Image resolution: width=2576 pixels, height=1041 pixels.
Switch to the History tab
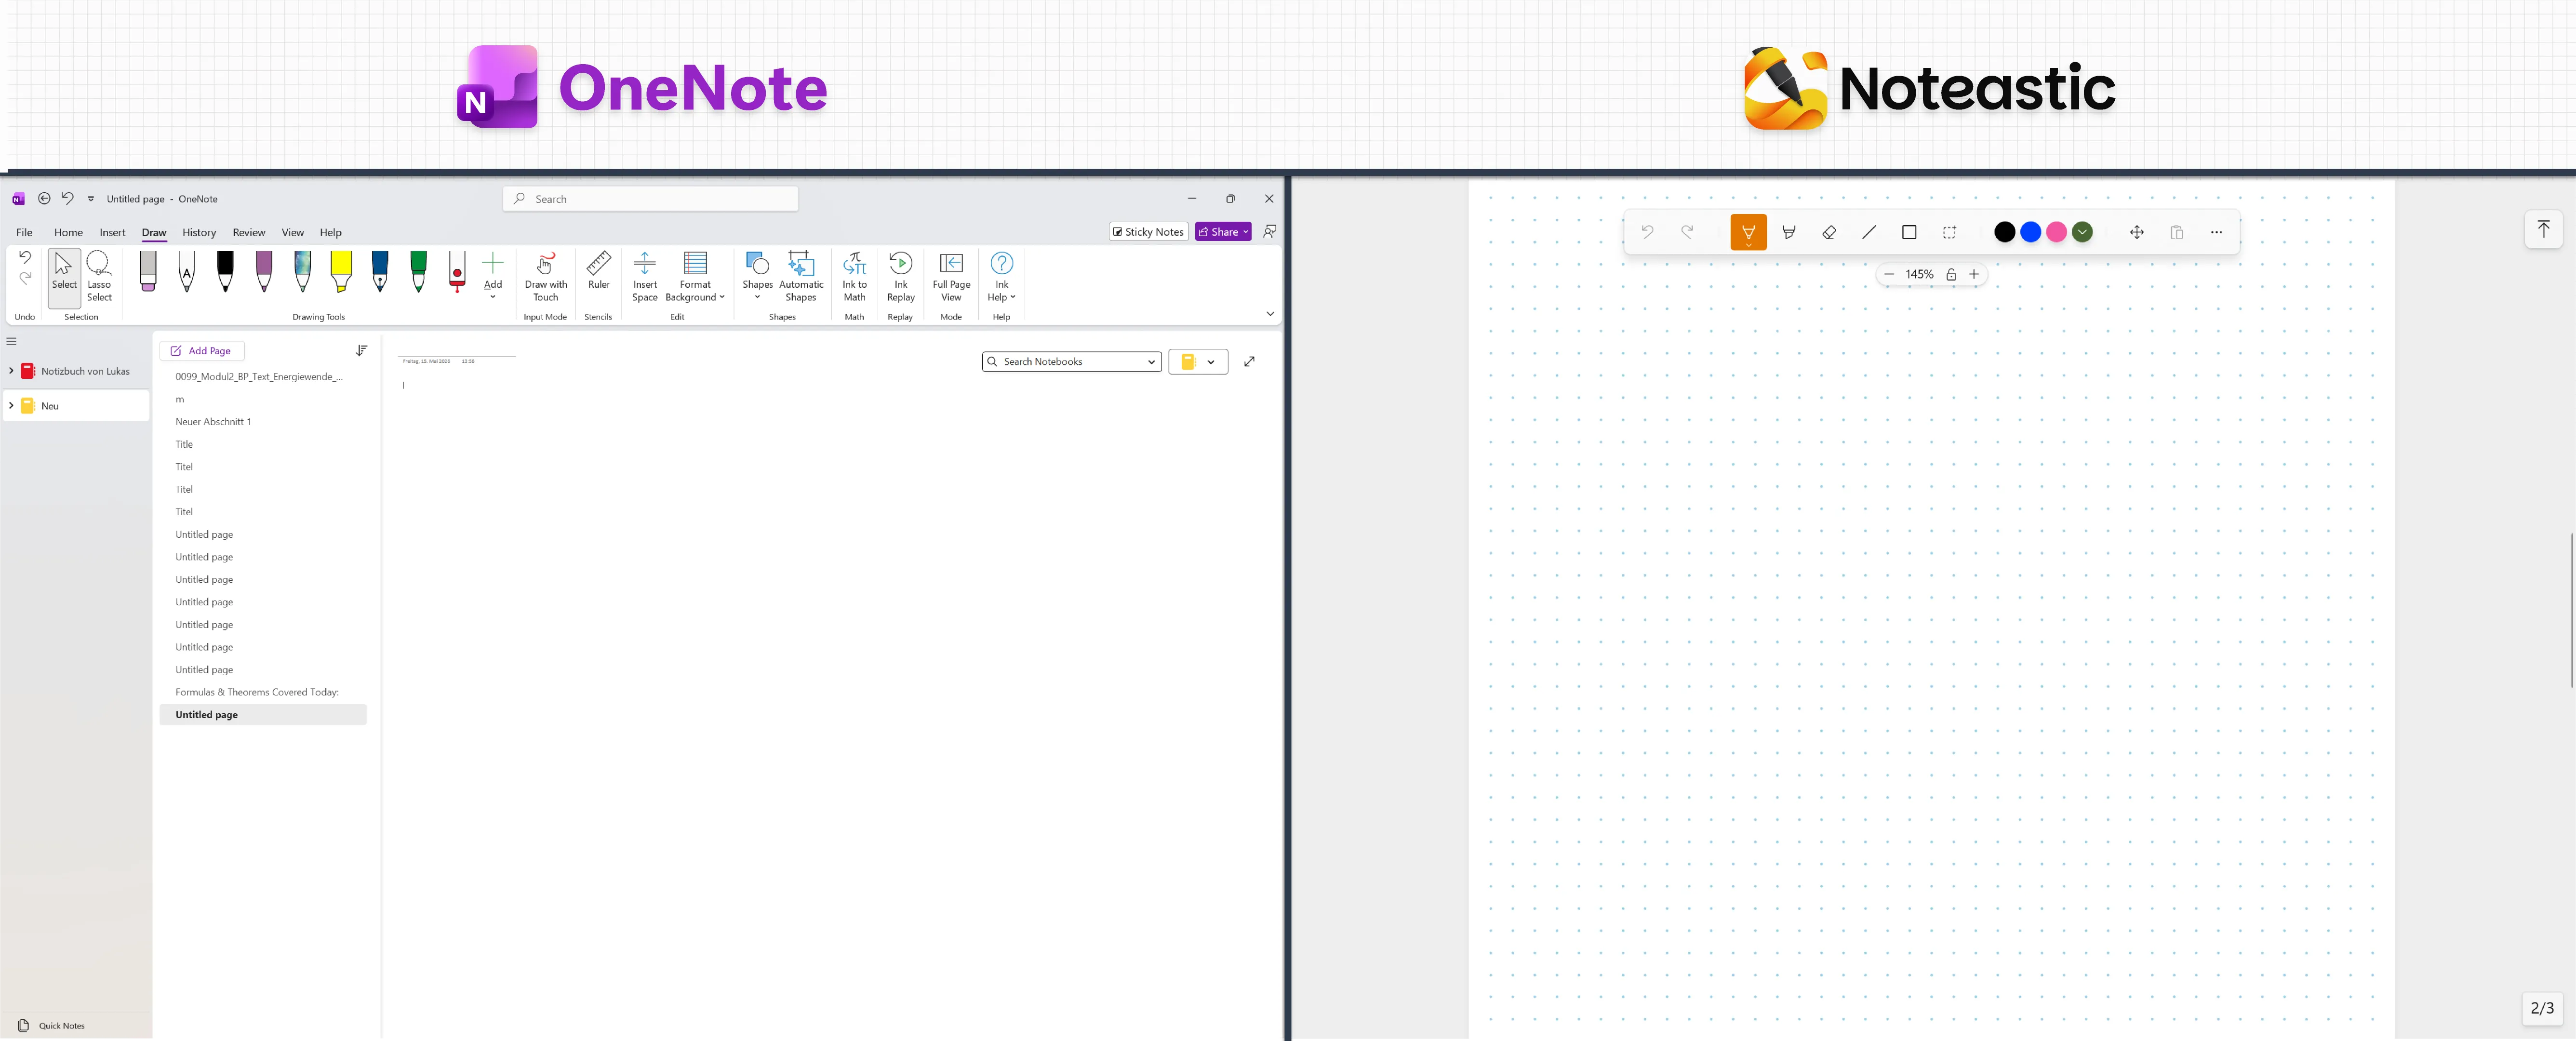199,232
